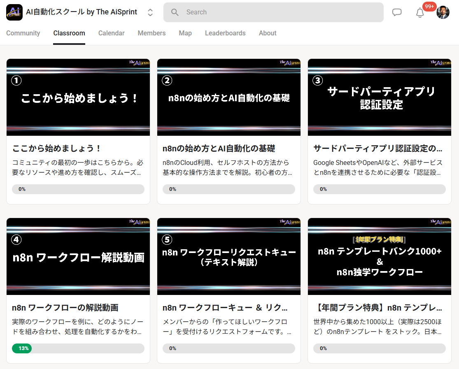
Task: Switch to the Community tab
Action: pos(23,33)
